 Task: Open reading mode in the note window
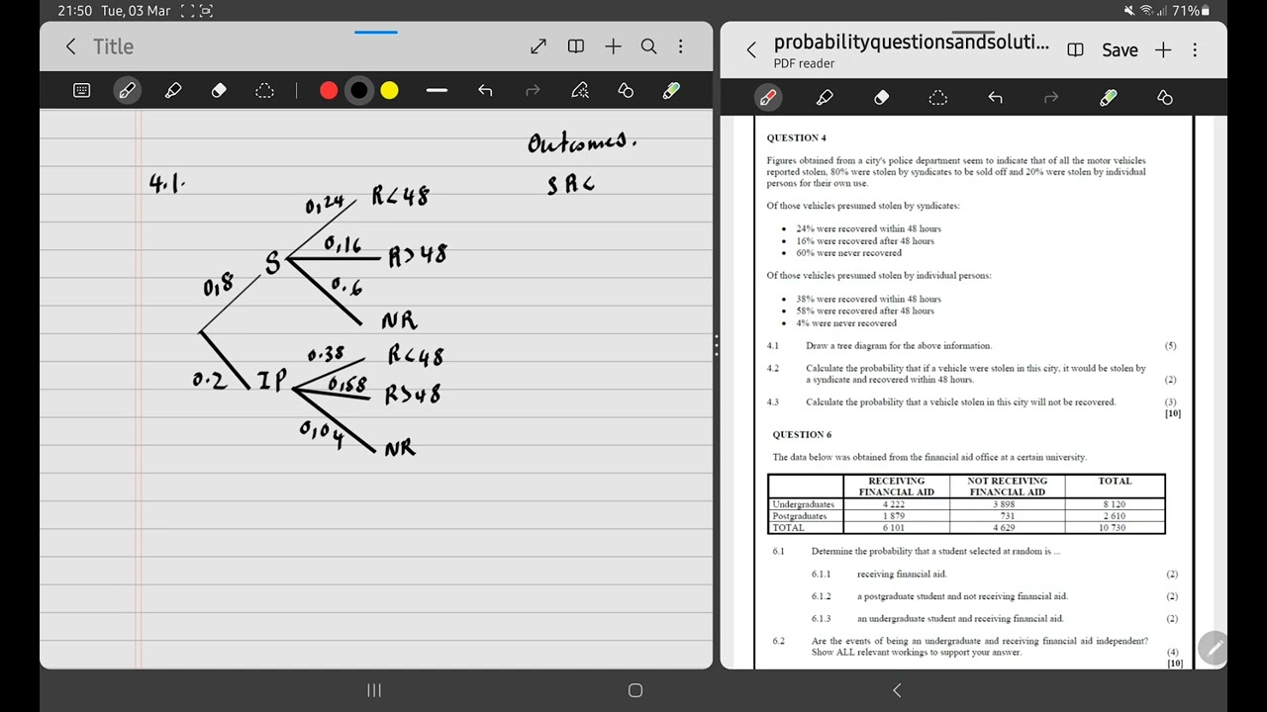point(575,46)
